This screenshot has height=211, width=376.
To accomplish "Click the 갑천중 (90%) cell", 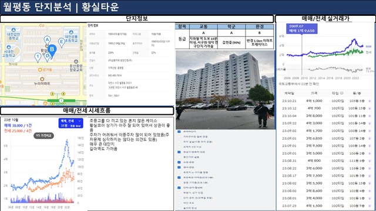I will tap(231, 43).
